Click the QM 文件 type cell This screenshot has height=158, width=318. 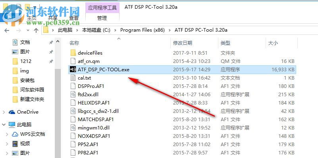[231, 61]
